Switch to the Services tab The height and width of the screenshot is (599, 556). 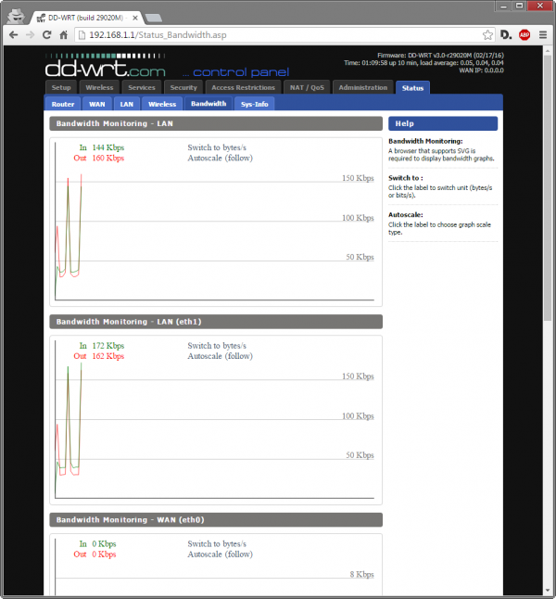click(142, 87)
